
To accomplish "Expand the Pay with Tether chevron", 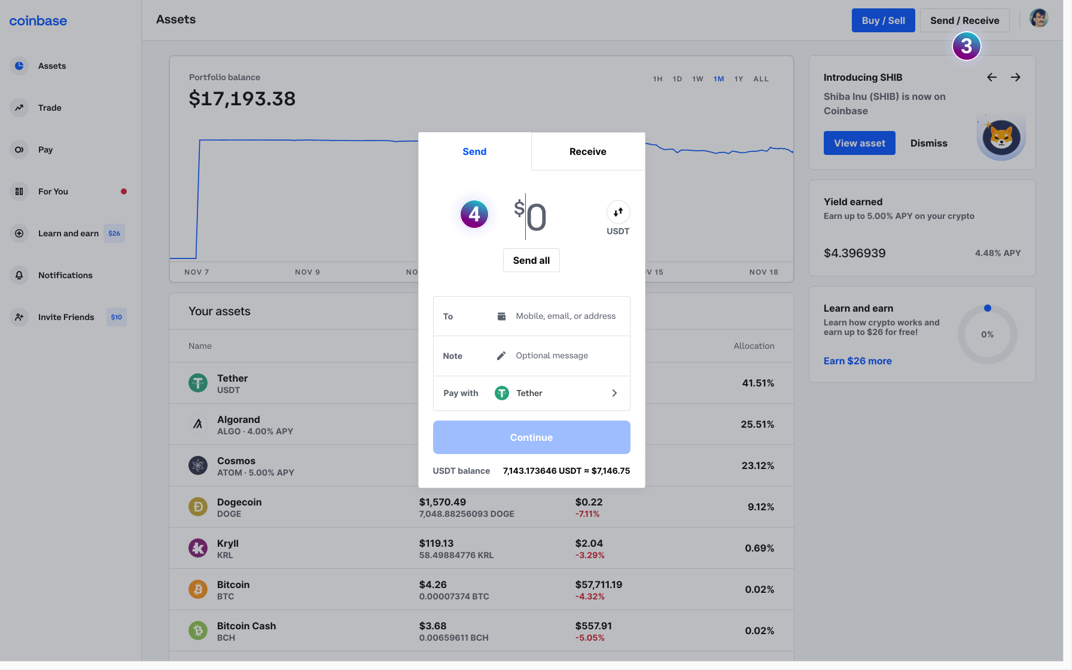I will coord(614,393).
